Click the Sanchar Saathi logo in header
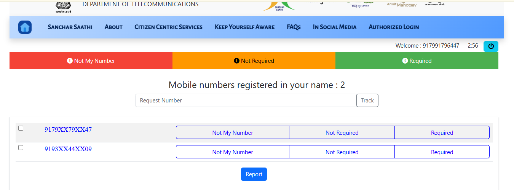514x190 pixels. [279, 5]
